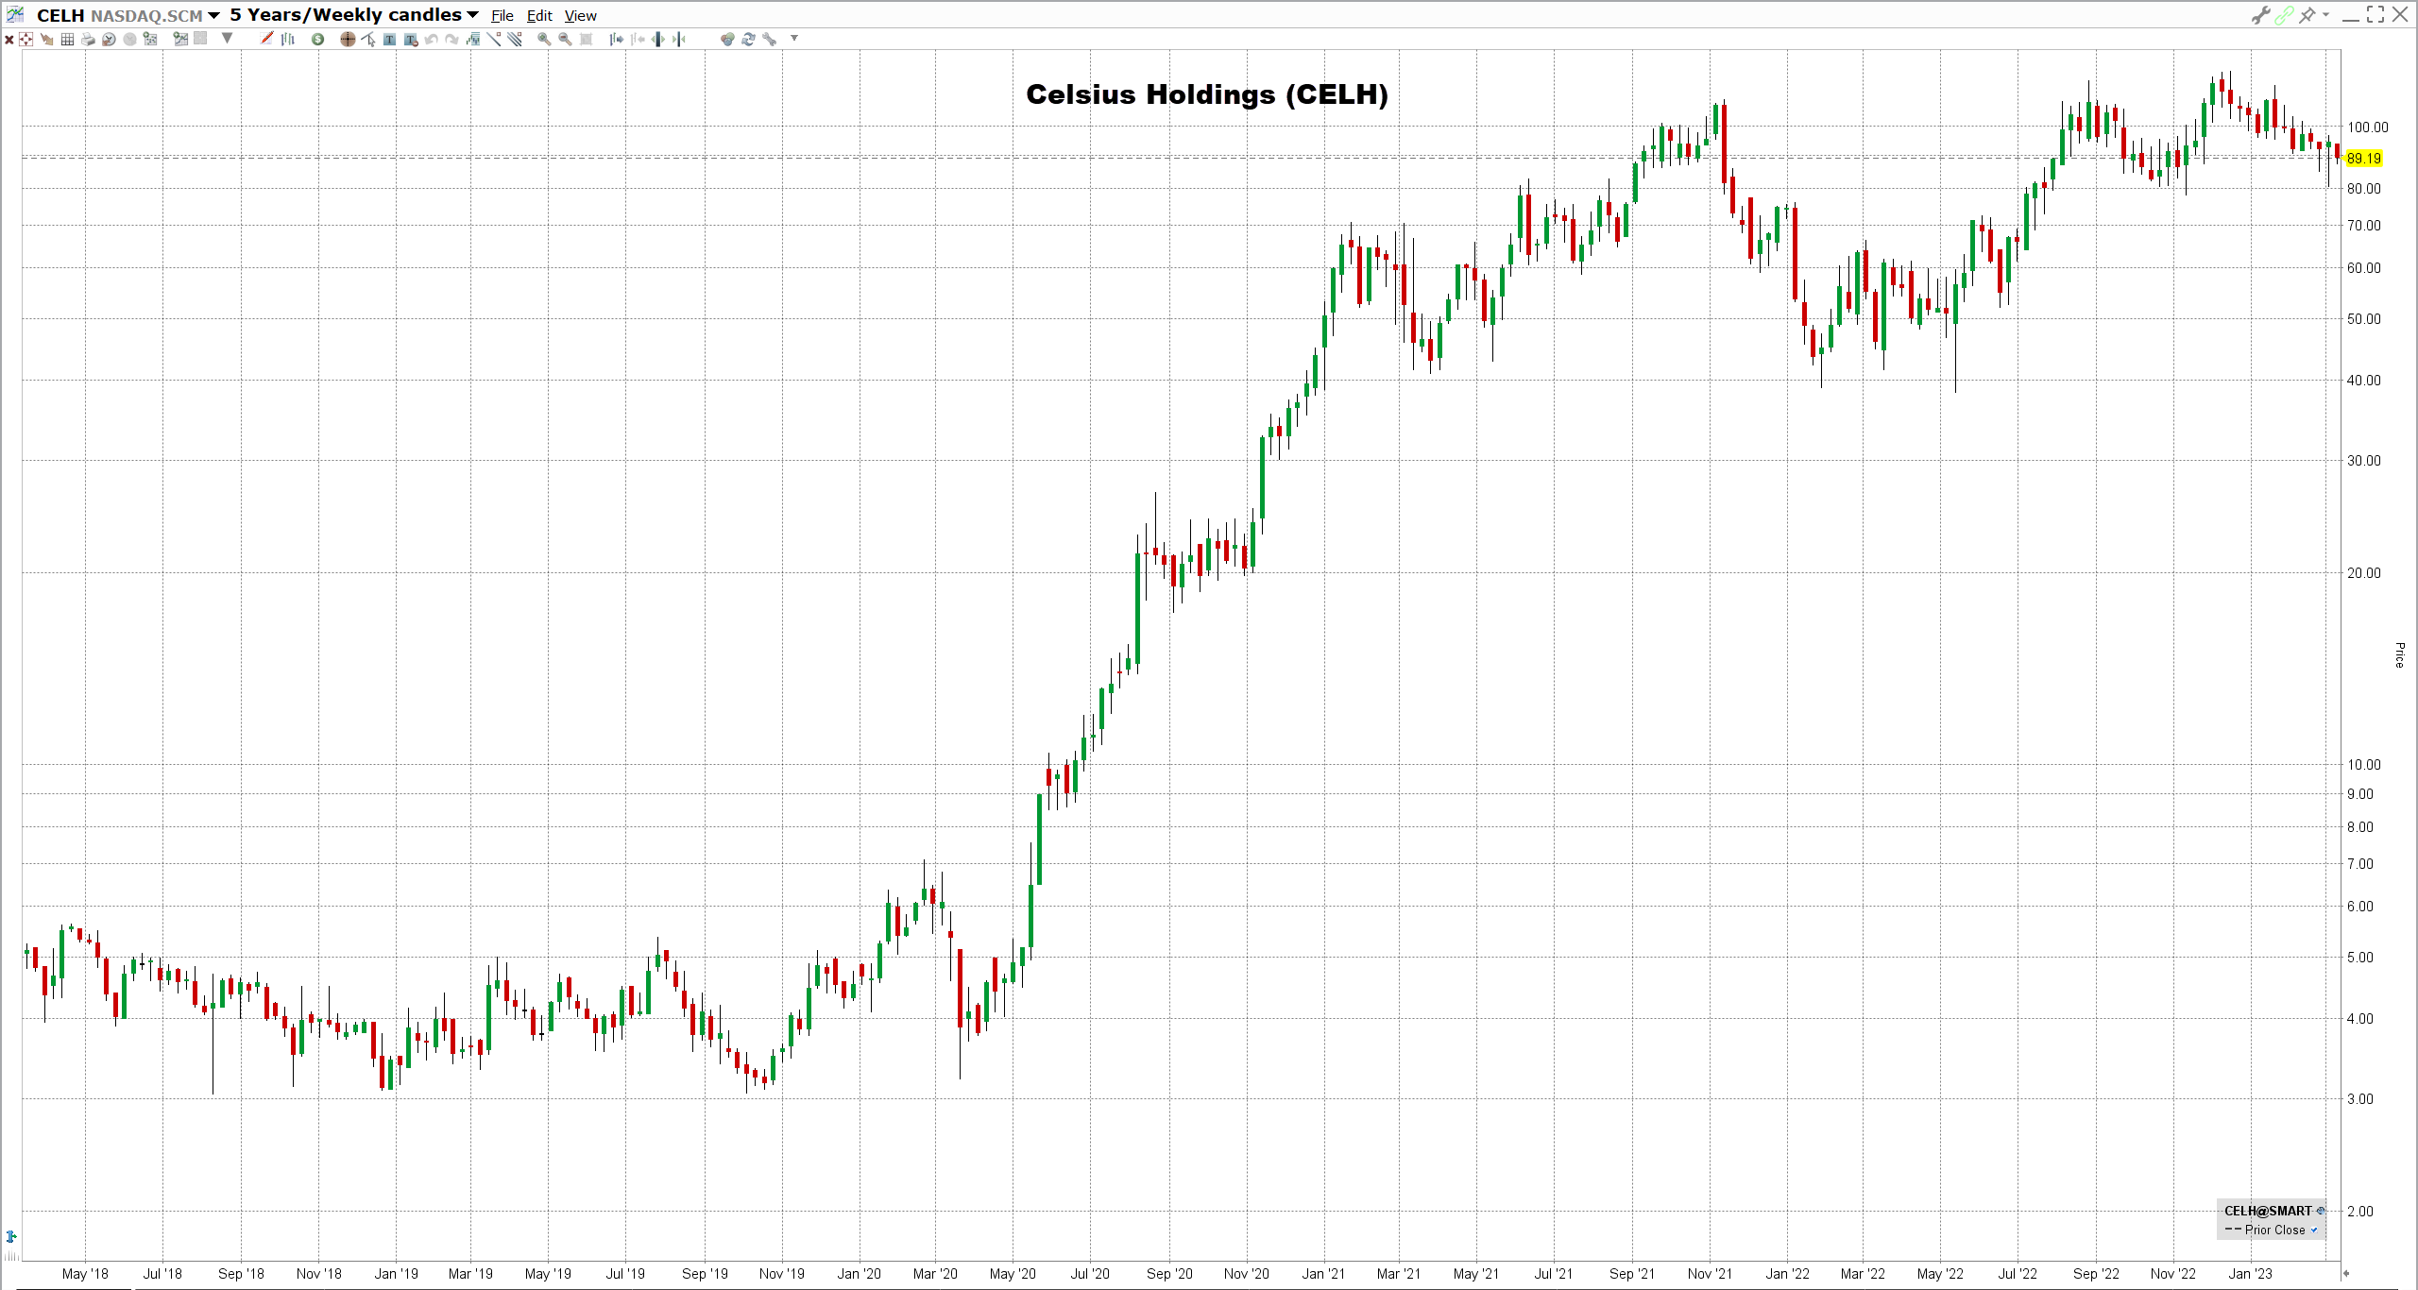The width and height of the screenshot is (2418, 1290).
Task: Select the single trendline drawing tool
Action: click(x=494, y=40)
